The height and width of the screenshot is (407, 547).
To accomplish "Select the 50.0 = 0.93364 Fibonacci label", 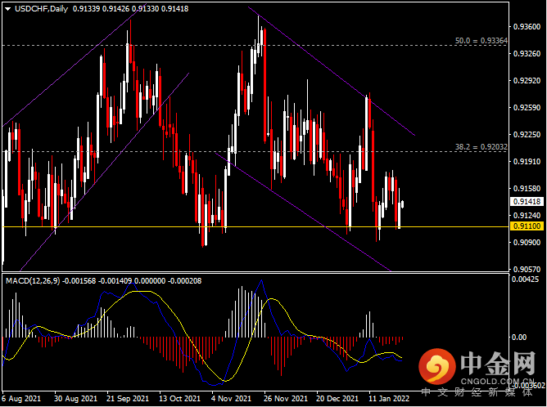I will [x=481, y=41].
